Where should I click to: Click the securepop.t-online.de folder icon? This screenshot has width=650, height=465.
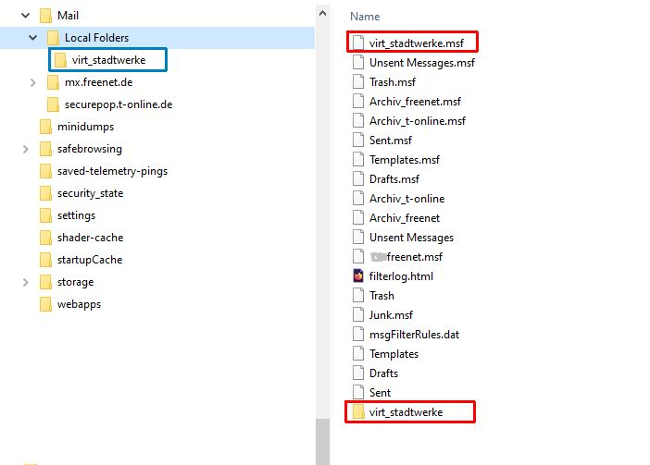(53, 104)
